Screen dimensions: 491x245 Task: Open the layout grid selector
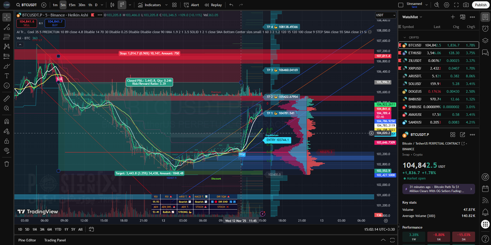[174, 5]
